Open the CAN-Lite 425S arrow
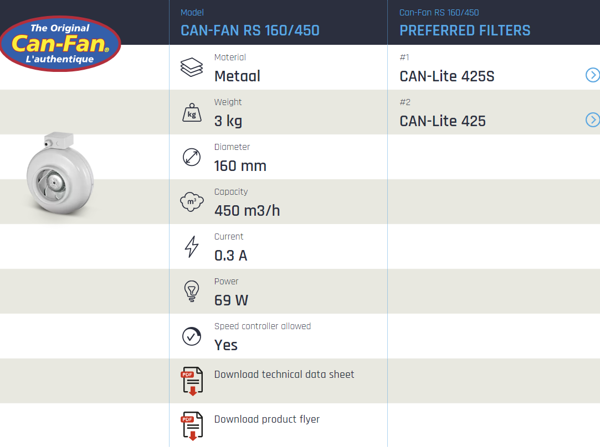The height and width of the screenshot is (447, 600). click(x=592, y=75)
